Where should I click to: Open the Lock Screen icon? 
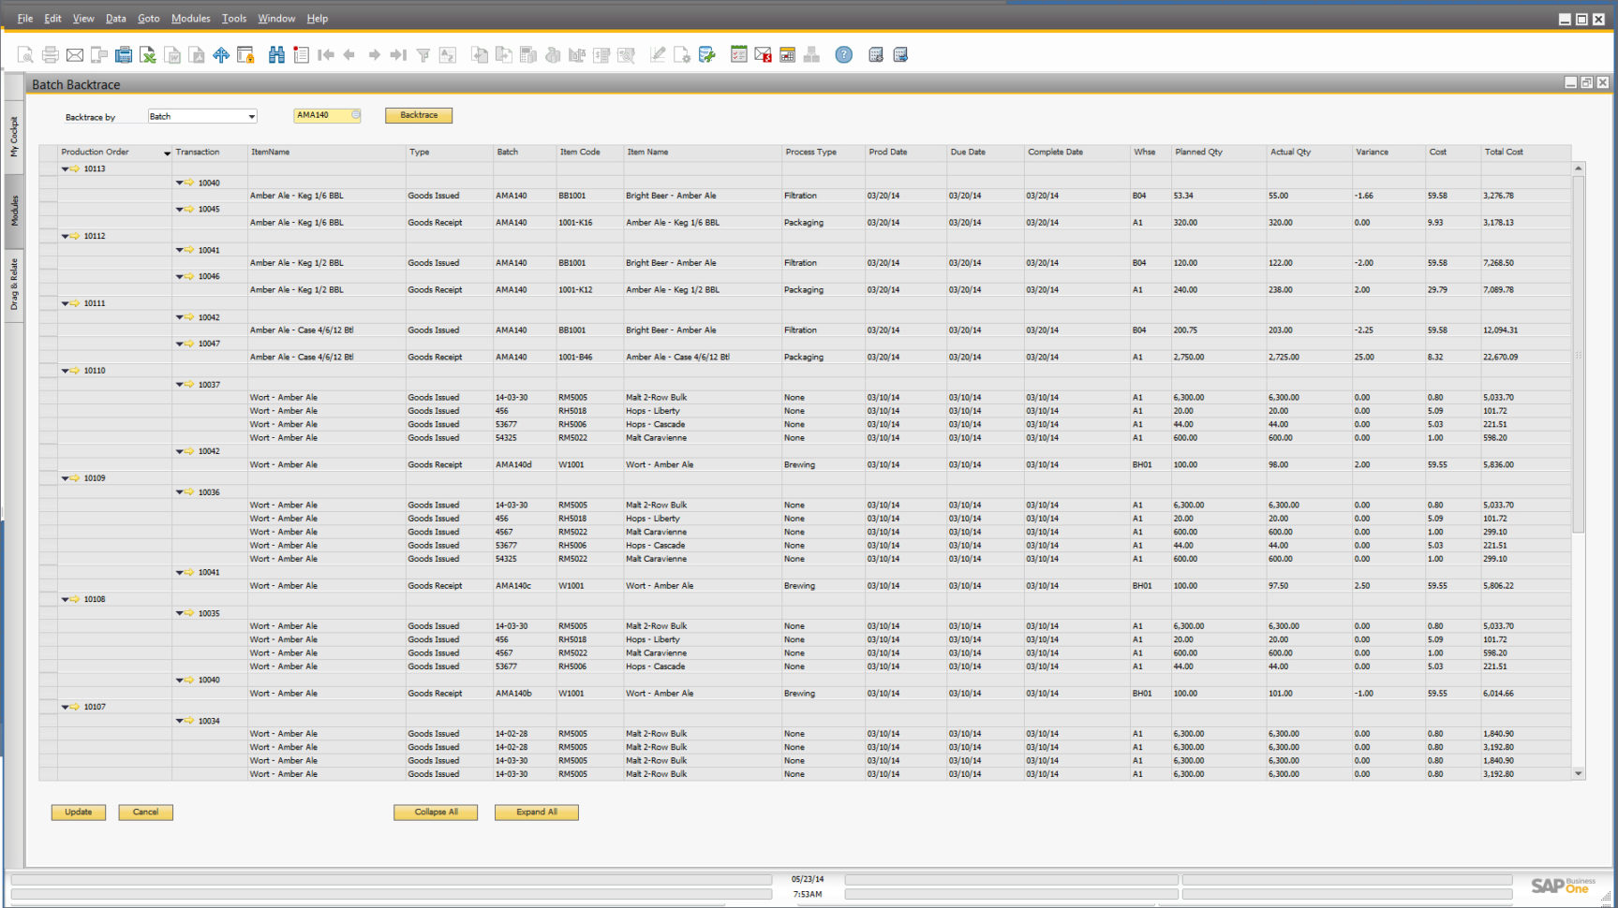point(246,54)
